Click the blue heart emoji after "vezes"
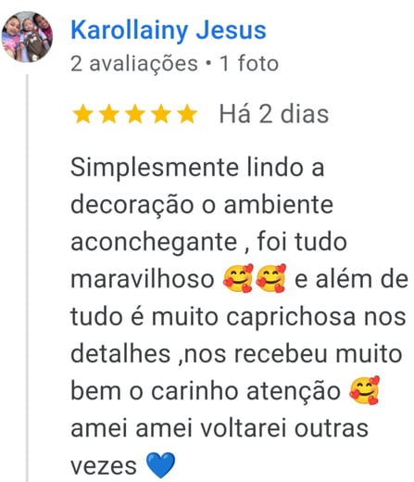414x482 pixels. (160, 465)
